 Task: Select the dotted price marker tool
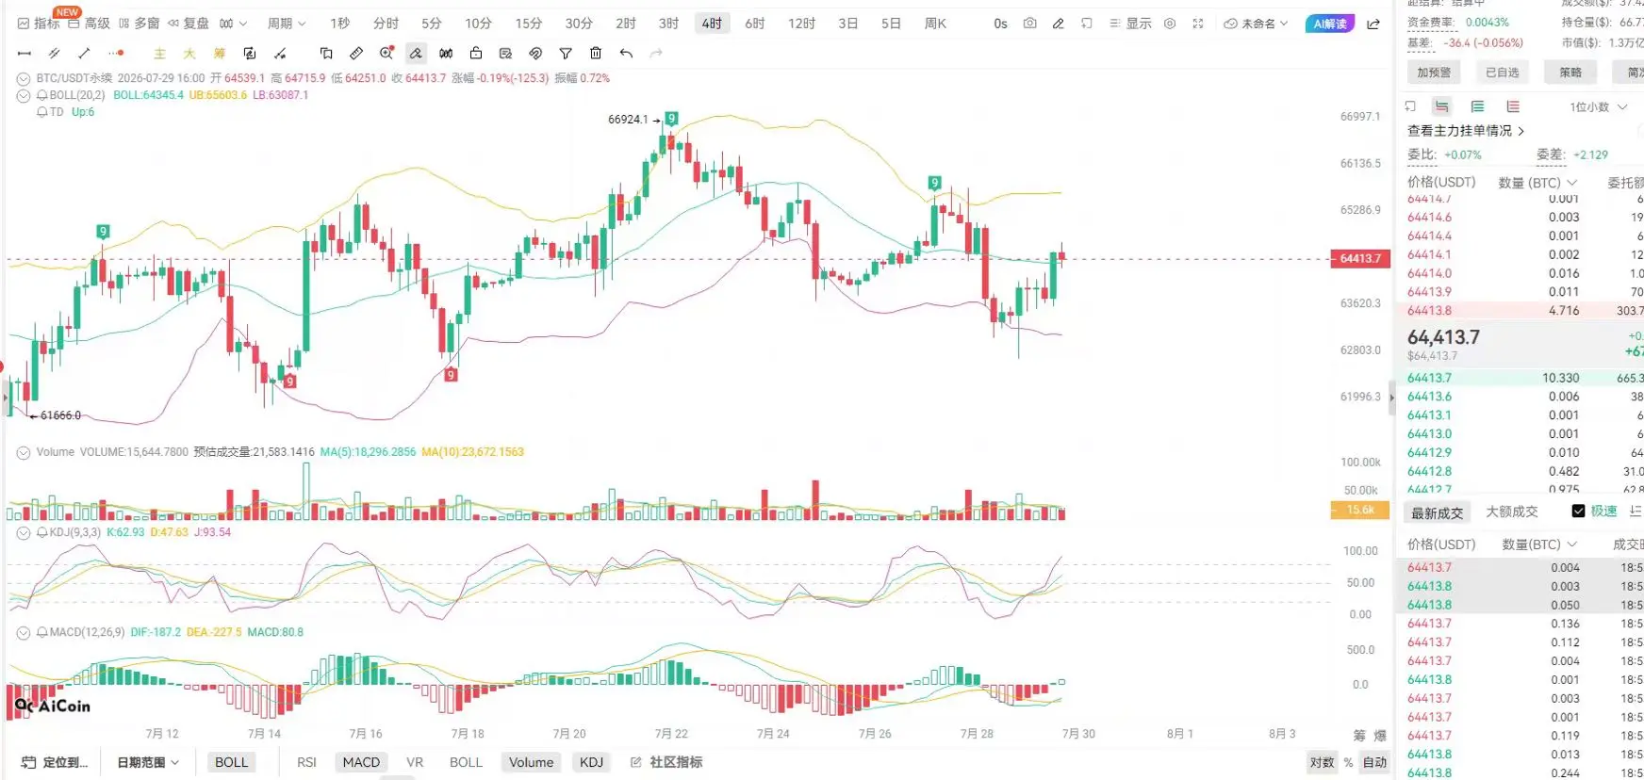(116, 54)
